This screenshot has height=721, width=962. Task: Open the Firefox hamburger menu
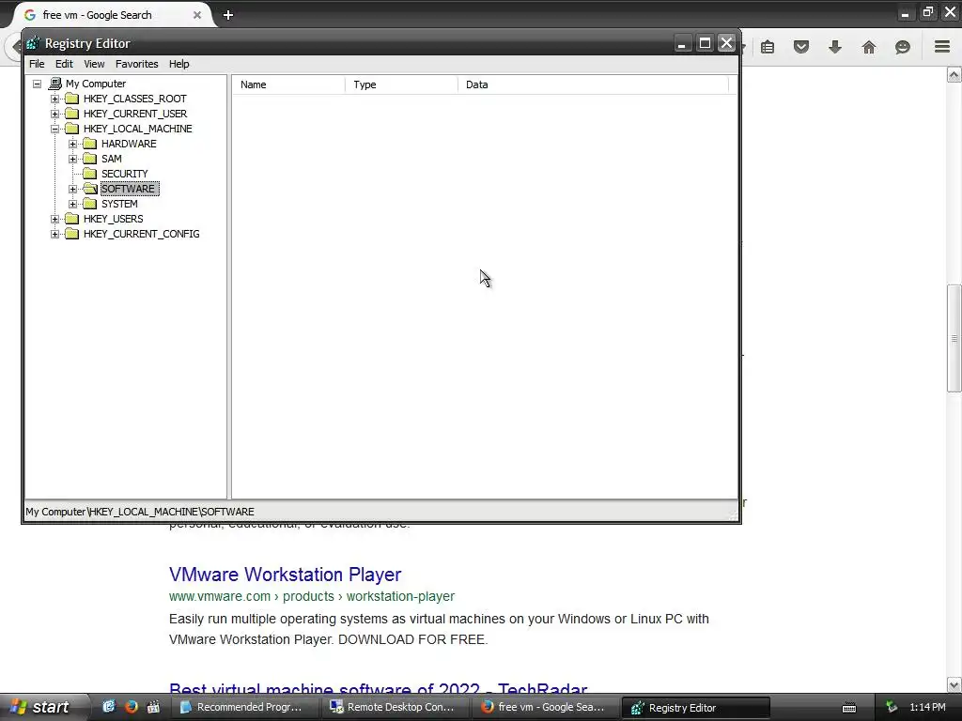(x=942, y=47)
